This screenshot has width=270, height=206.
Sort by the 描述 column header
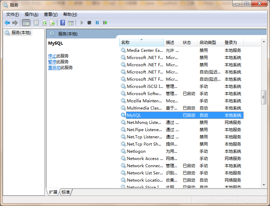(x=172, y=42)
